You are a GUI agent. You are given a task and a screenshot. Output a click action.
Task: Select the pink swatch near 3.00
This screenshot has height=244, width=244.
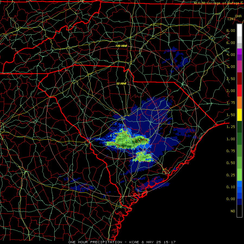pyautogui.click(x=239, y=66)
